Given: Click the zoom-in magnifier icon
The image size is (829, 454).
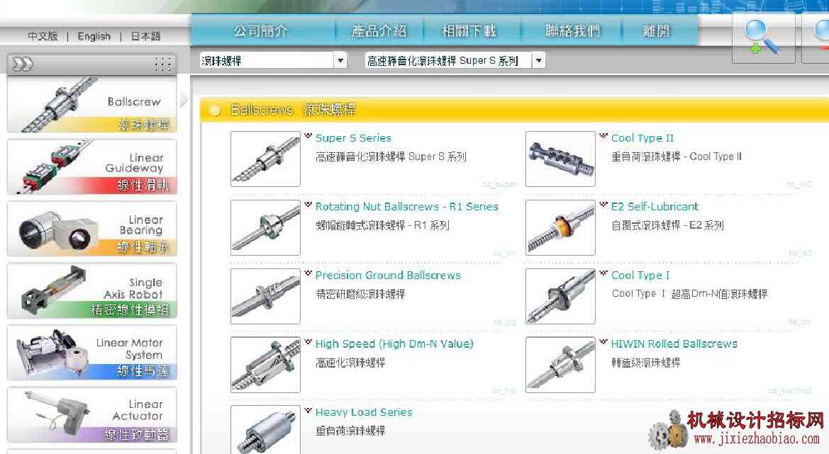Looking at the screenshot, I should click(x=763, y=37).
